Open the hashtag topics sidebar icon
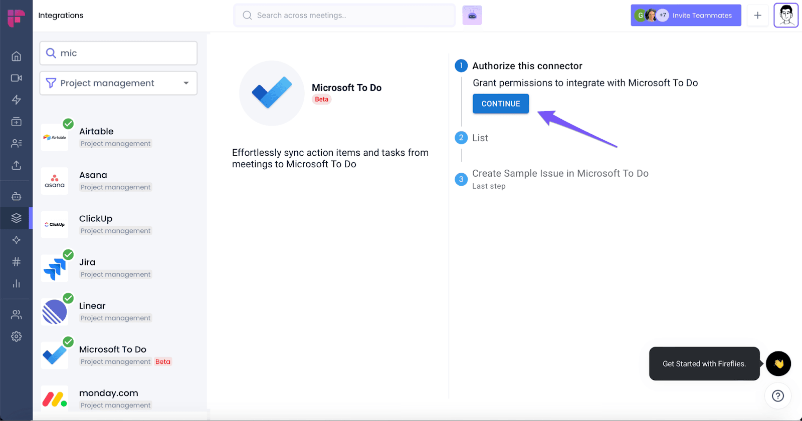This screenshot has width=802, height=421. point(17,262)
